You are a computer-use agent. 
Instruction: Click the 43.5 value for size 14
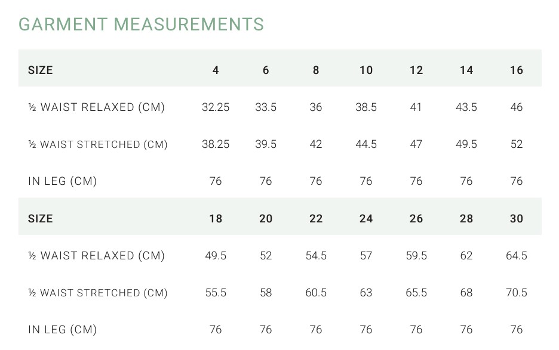[466, 107]
